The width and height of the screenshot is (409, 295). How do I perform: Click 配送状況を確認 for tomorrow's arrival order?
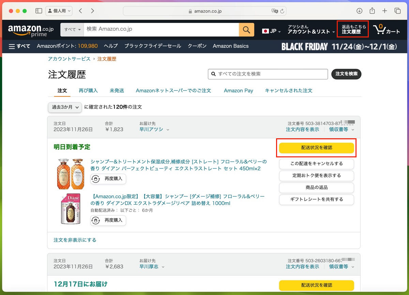coord(317,148)
